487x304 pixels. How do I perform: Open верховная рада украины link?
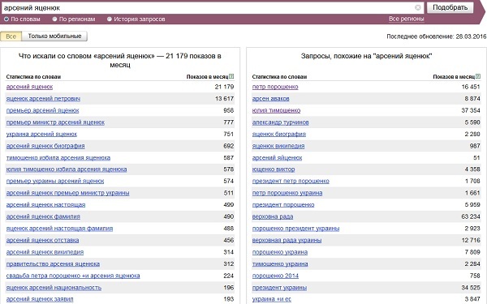[x=287, y=241]
